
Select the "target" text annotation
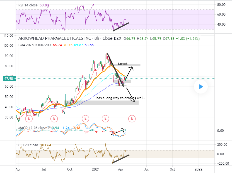pyautogui.click(x=123, y=64)
